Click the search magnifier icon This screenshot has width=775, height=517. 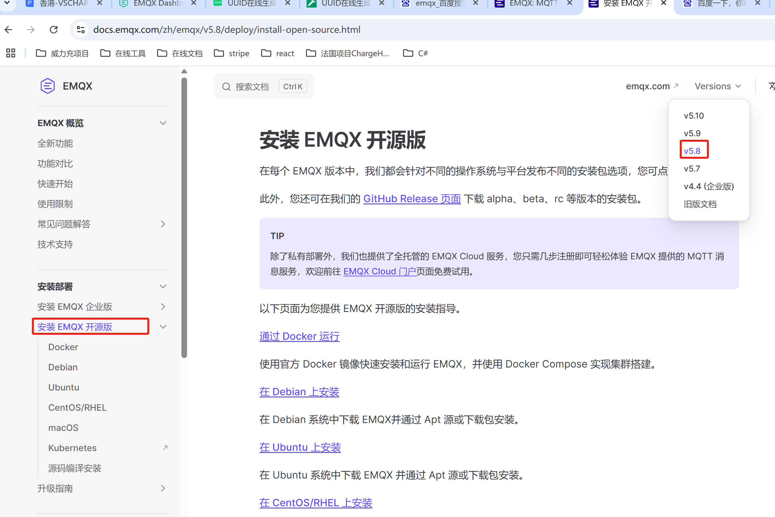tap(226, 87)
